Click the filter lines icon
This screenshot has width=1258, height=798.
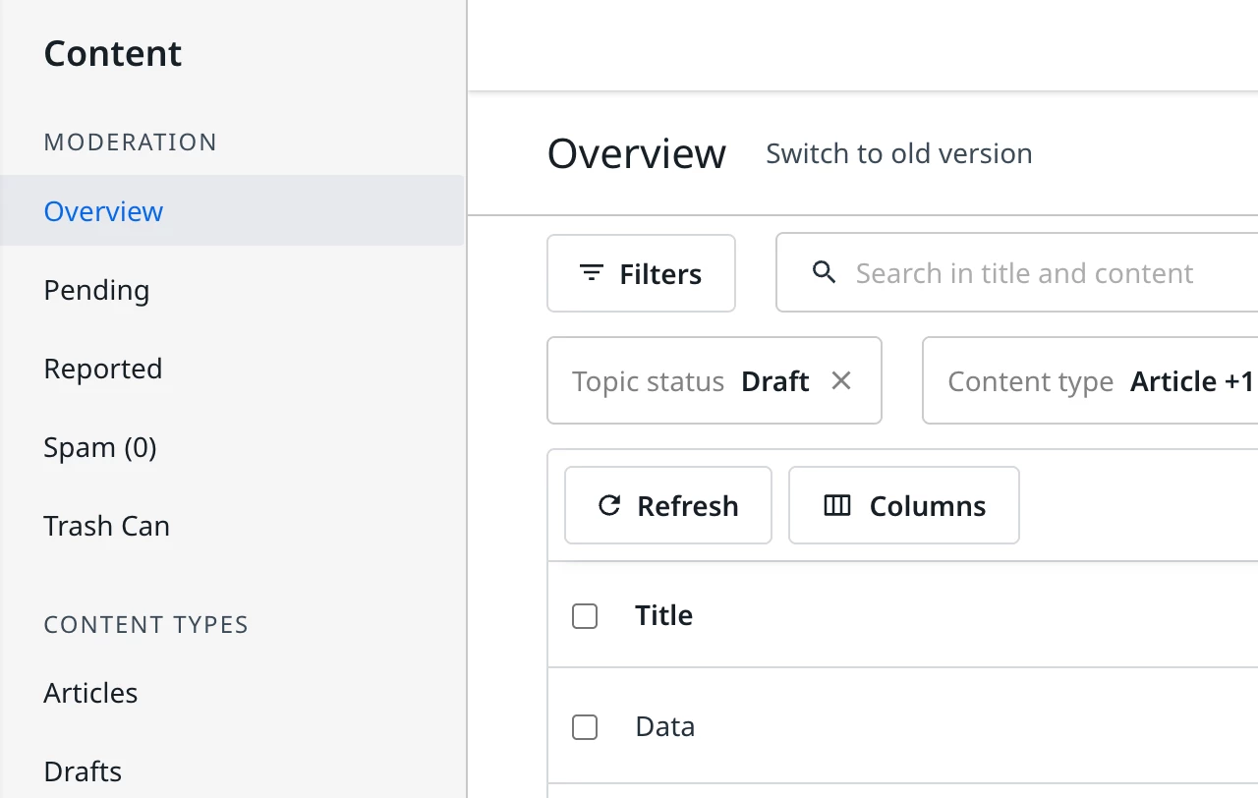(x=591, y=273)
